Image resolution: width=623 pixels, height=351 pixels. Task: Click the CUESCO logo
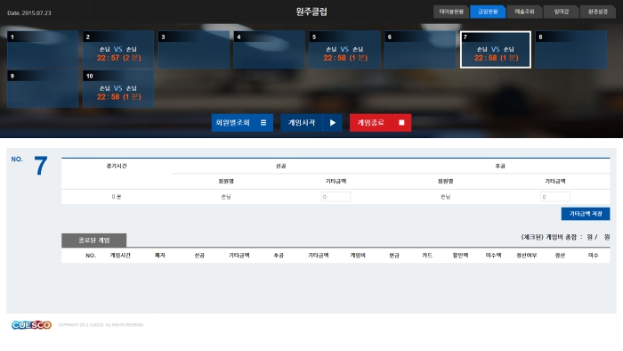[31, 325]
